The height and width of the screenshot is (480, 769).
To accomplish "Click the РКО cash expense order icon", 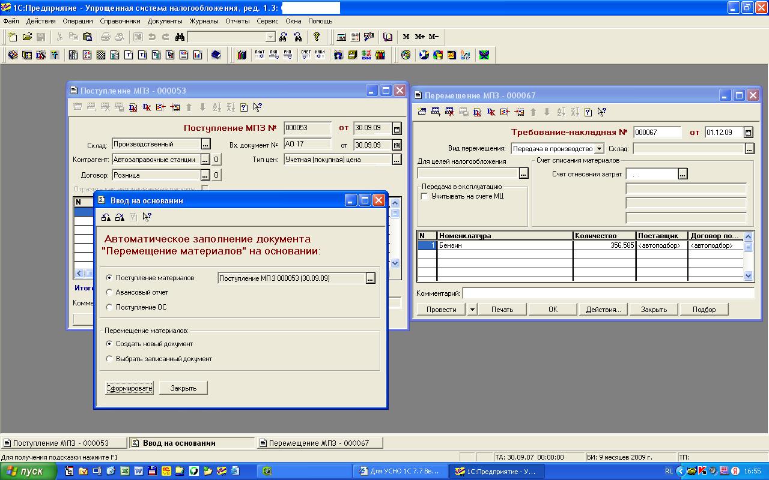I will click(288, 55).
